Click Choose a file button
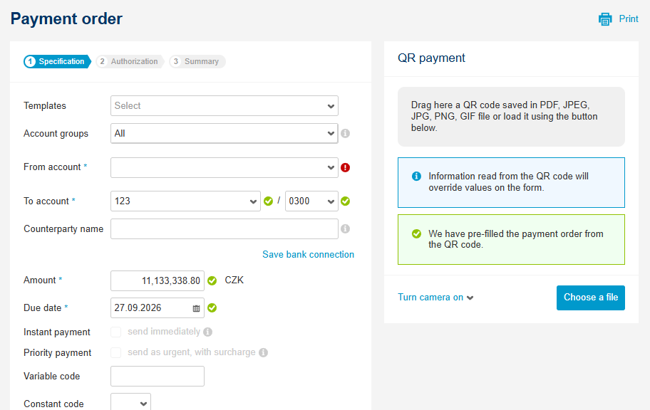The height and width of the screenshot is (410, 650). (x=591, y=298)
